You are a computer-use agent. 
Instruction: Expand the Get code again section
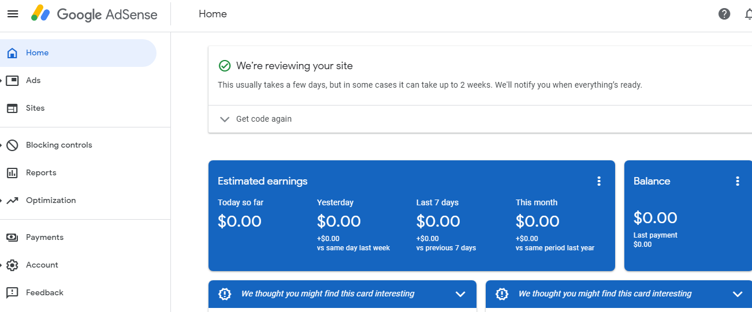[225, 119]
